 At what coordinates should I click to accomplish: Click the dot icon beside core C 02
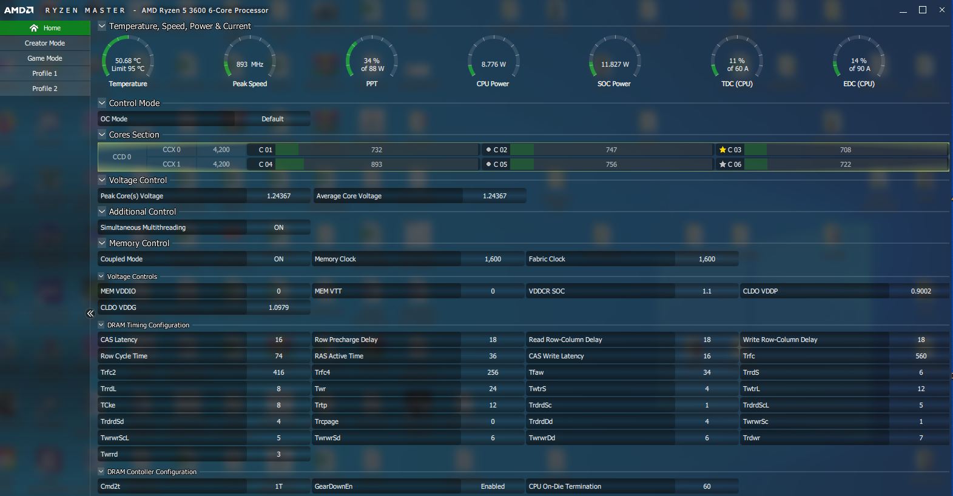[488, 150]
